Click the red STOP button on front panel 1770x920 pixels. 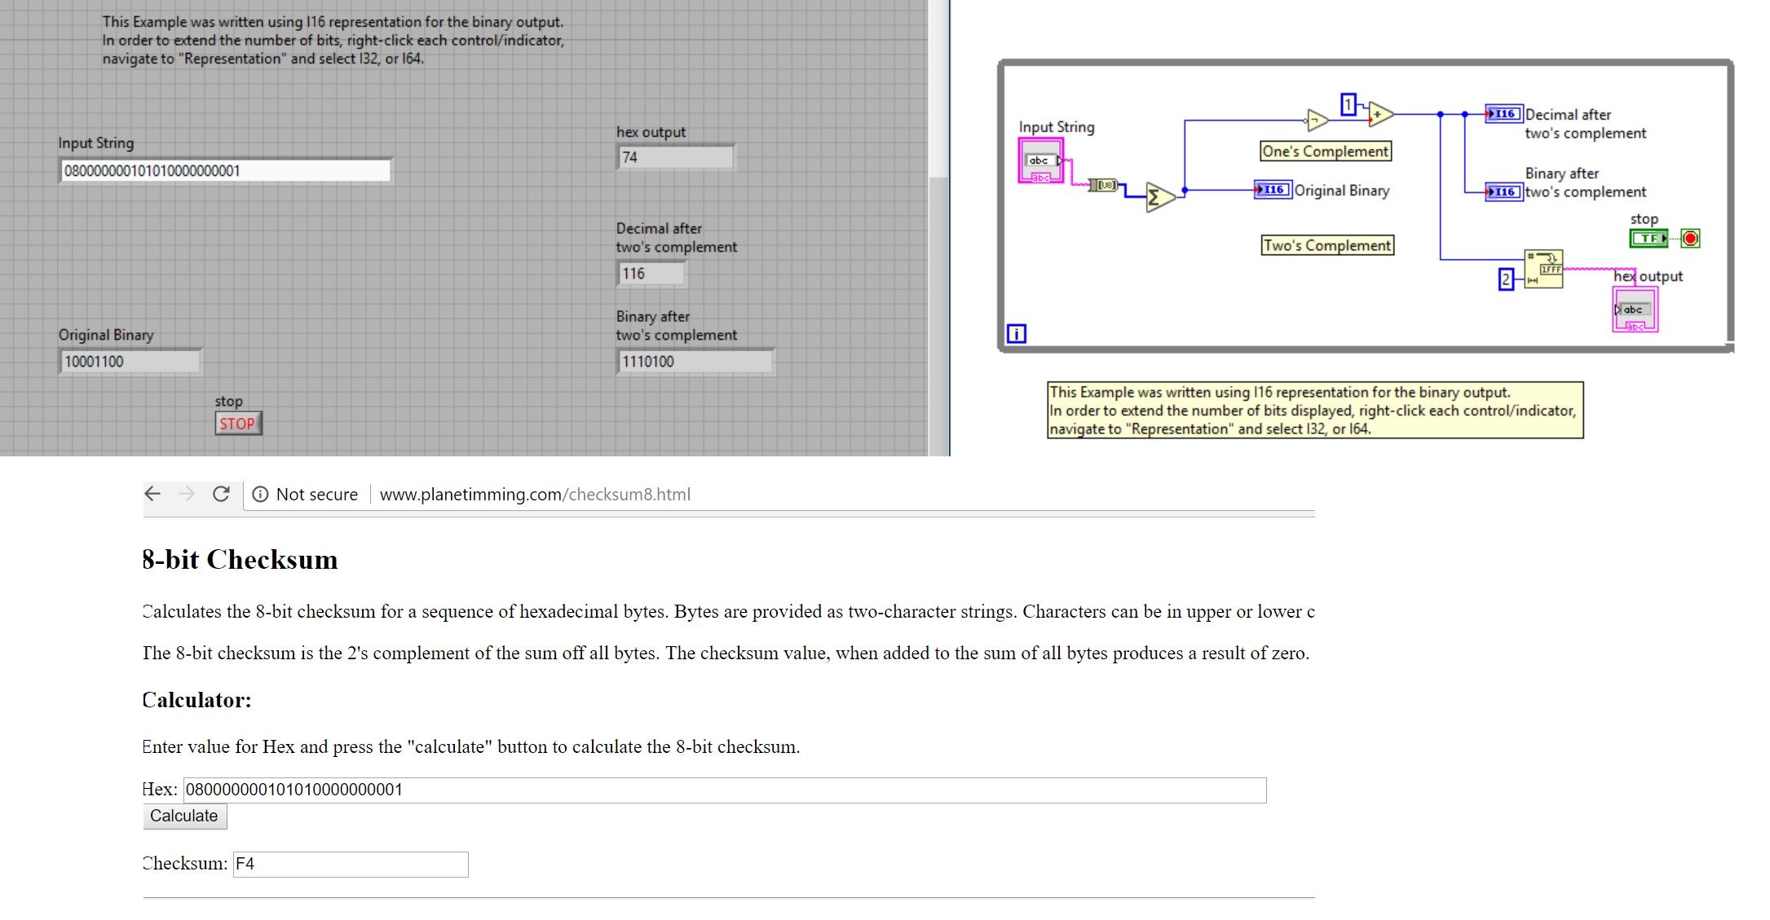point(238,424)
